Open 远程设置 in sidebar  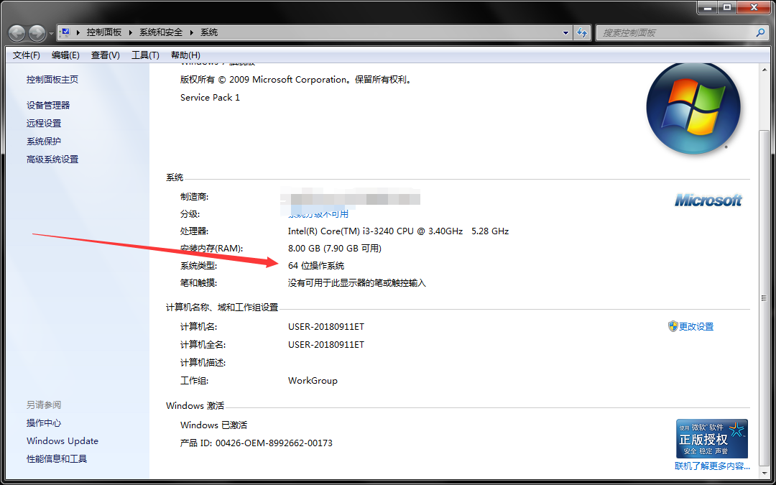point(44,124)
